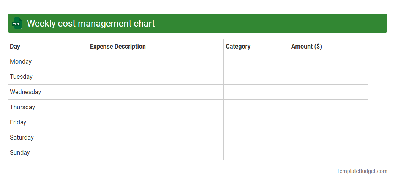Select the 'Expense Description' column header
Image resolution: width=395 pixels, height=182 pixels.
click(x=156, y=47)
